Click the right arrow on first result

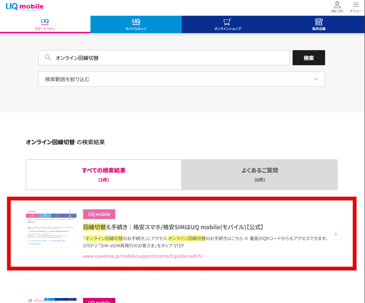(336, 234)
